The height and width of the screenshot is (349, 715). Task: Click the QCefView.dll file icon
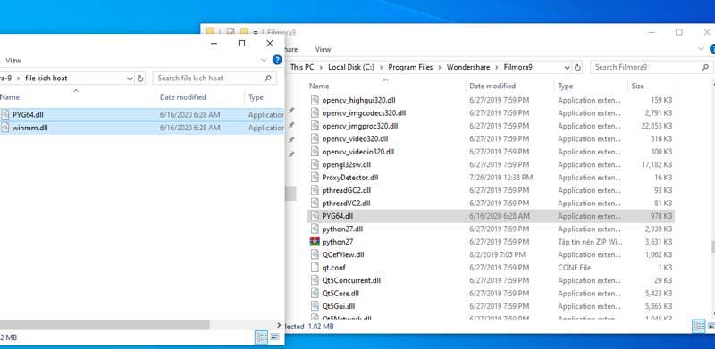click(315, 254)
